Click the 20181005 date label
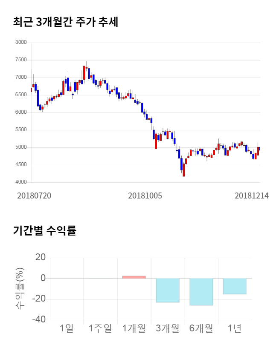273x345 pixels. click(145, 195)
